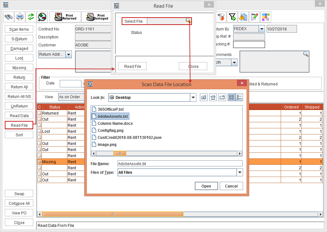Tick the checkbox on the Returned row
The image size is (327, 232).
click(x=39, y=113)
